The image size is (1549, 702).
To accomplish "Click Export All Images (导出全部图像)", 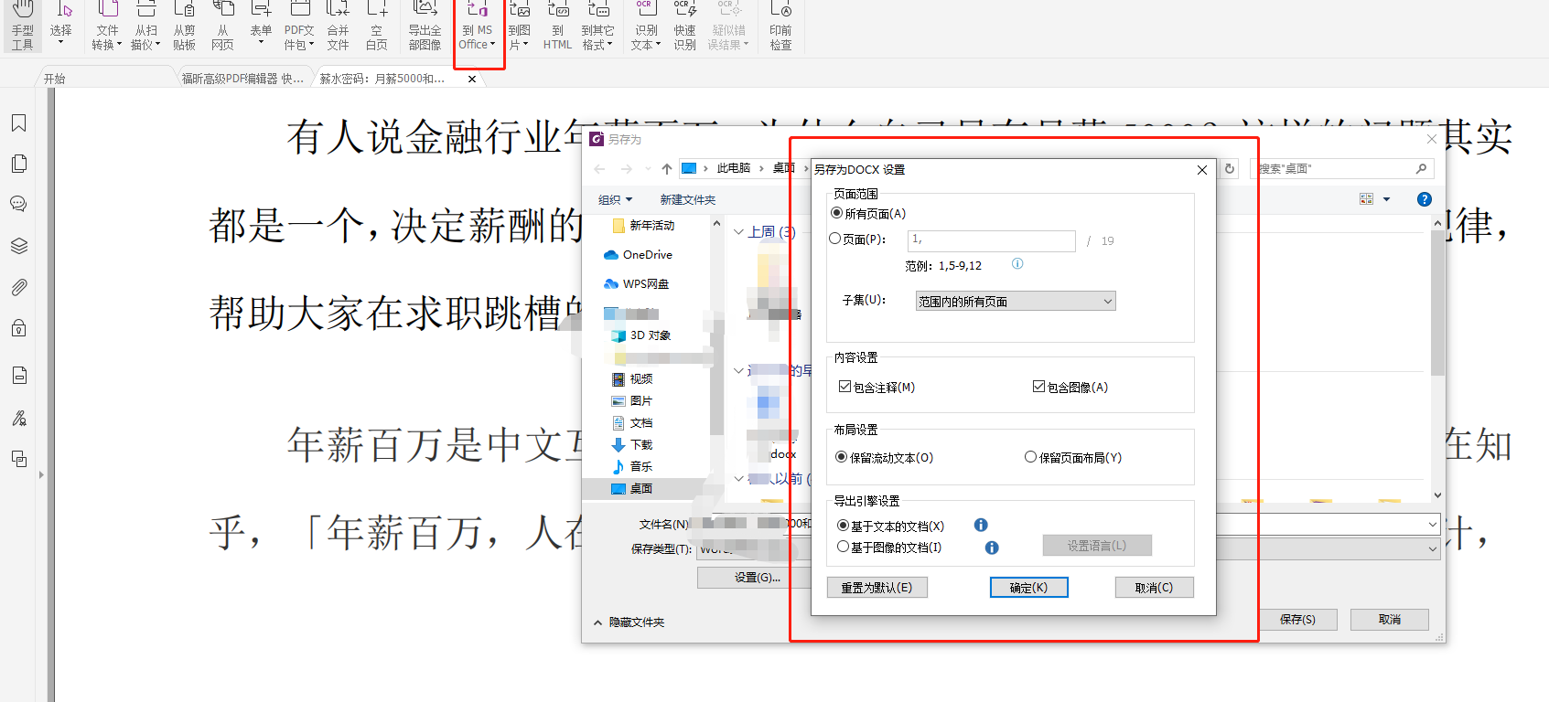I will click(425, 27).
